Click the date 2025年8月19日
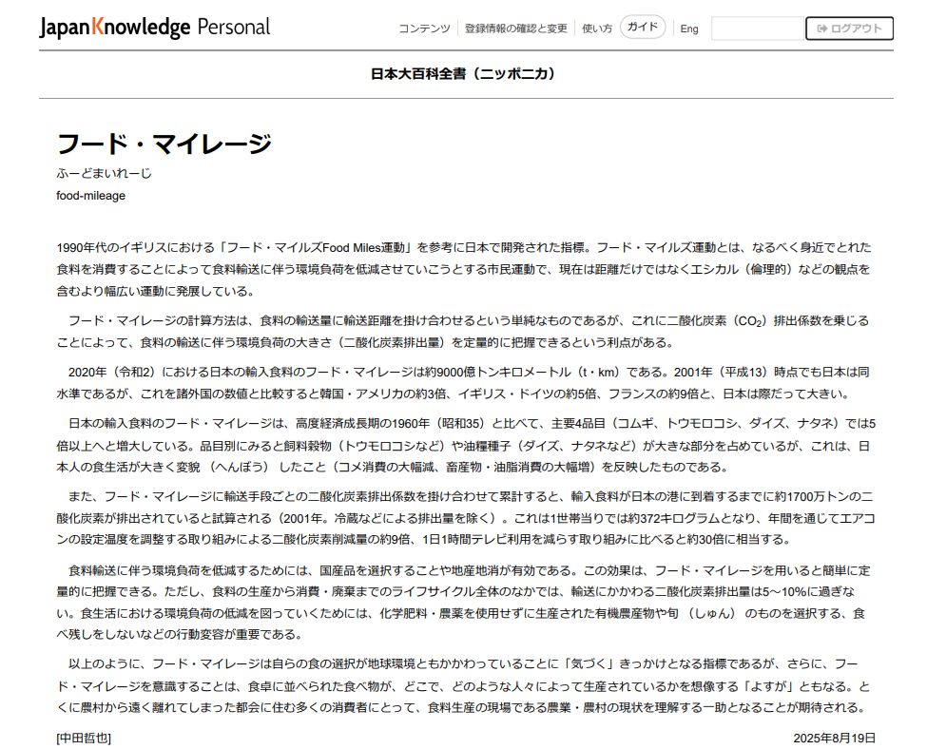Viewport: 927px width, 749px height. 834,738
